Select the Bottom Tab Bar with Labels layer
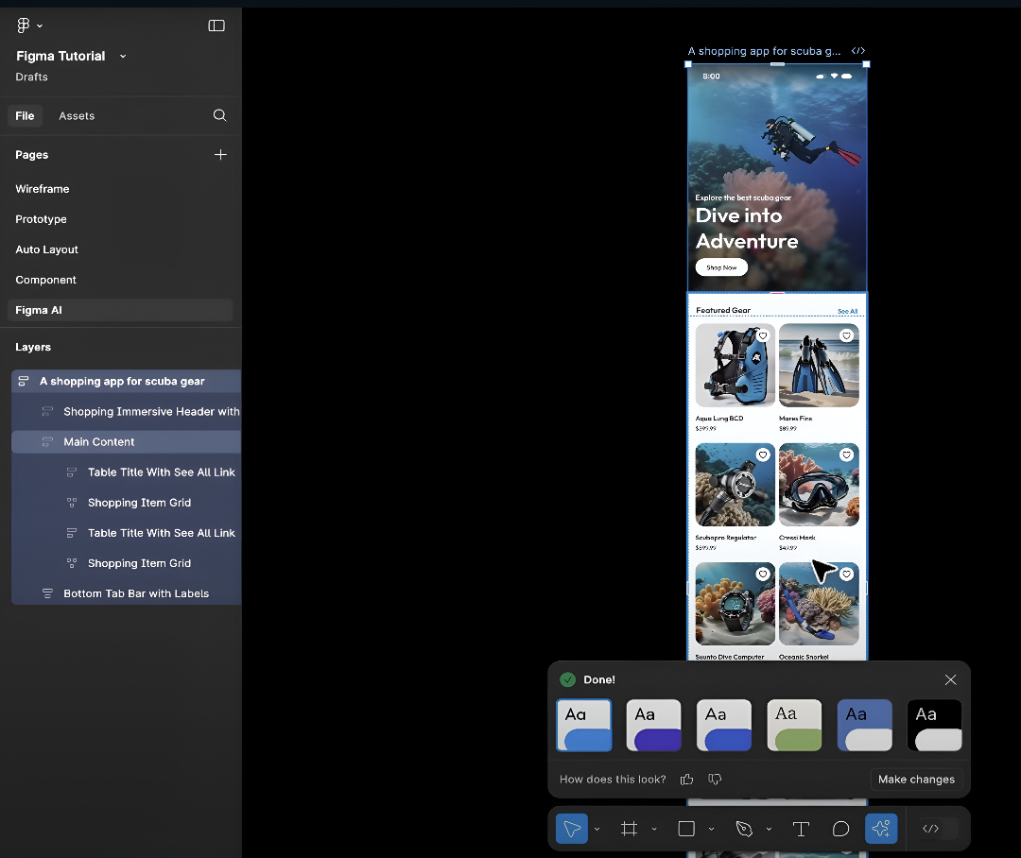 click(136, 593)
